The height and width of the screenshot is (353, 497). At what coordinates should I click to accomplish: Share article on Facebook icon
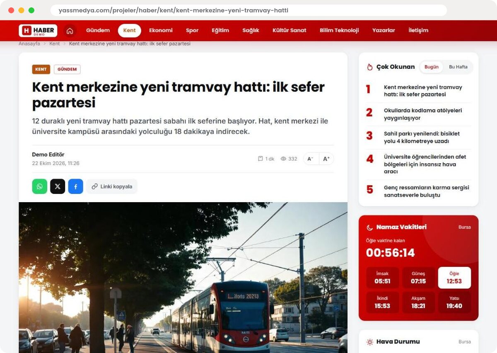click(76, 186)
